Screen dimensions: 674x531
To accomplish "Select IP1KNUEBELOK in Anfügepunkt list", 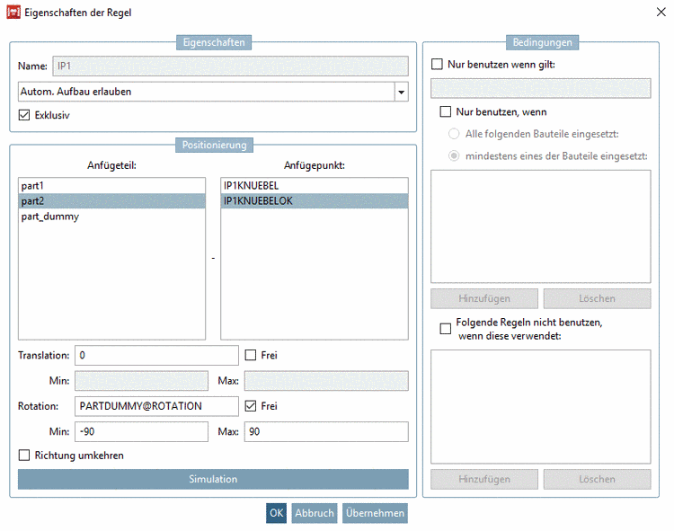I will point(315,201).
